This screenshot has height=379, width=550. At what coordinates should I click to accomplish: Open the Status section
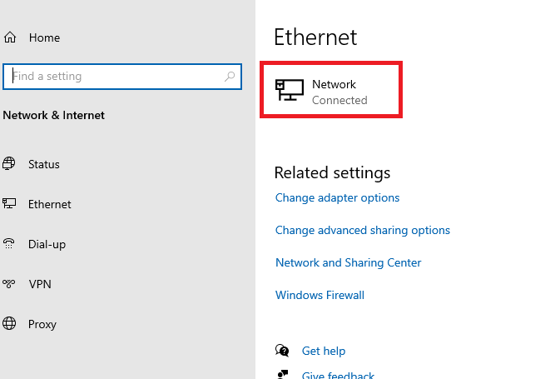coord(44,164)
